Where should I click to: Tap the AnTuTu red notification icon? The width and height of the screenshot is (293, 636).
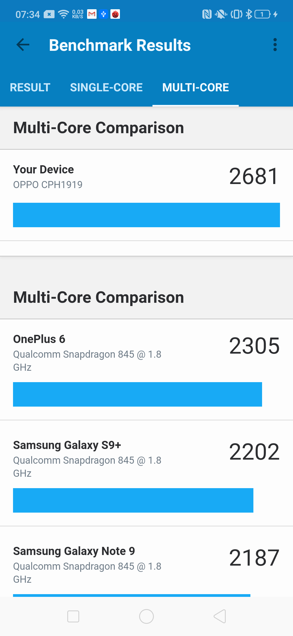coord(115,14)
